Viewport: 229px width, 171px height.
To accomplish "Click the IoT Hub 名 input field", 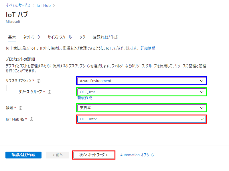I will click(x=141, y=119).
